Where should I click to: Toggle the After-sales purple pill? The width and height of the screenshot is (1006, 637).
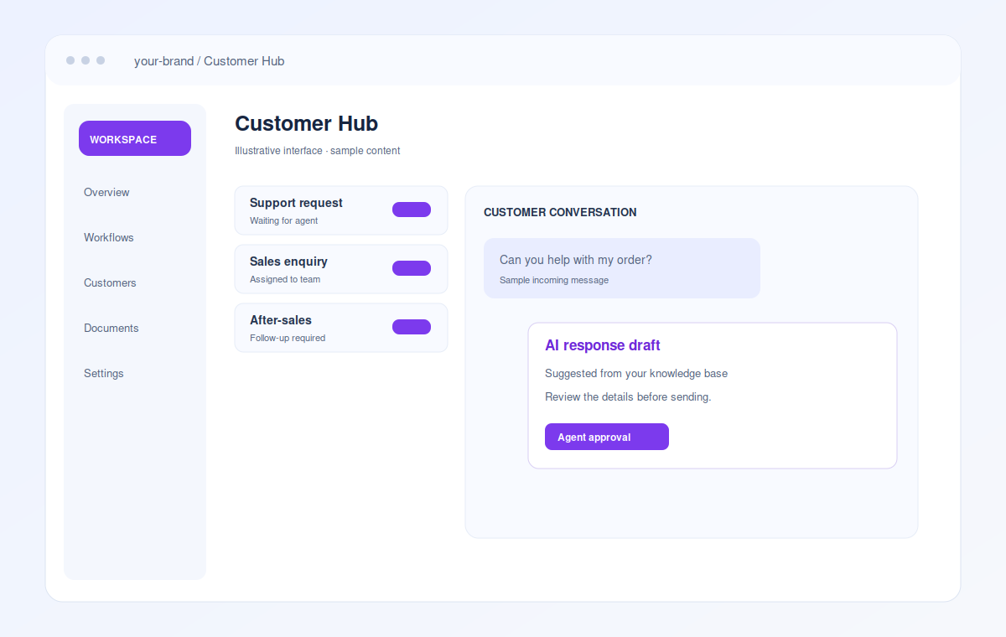click(412, 327)
